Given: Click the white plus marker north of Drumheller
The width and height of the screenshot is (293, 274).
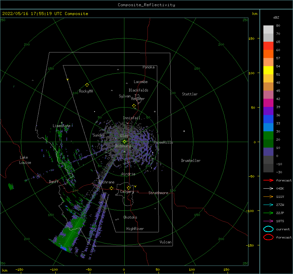Looking at the screenshot, I should tap(184, 131).
